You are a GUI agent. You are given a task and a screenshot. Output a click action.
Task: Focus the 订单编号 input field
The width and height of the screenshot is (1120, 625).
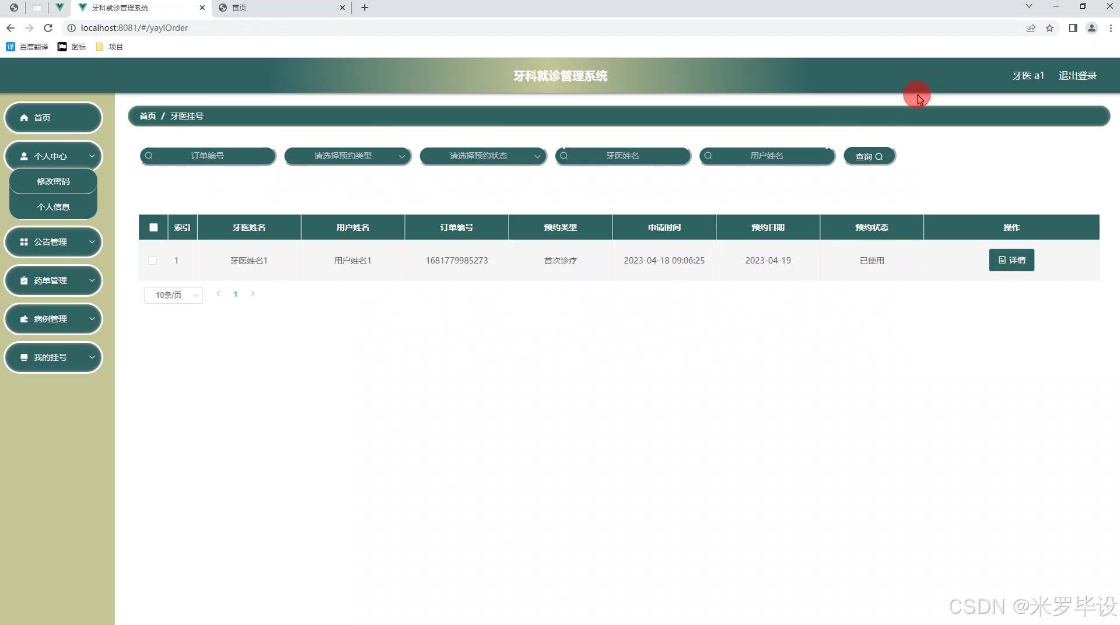tap(208, 156)
